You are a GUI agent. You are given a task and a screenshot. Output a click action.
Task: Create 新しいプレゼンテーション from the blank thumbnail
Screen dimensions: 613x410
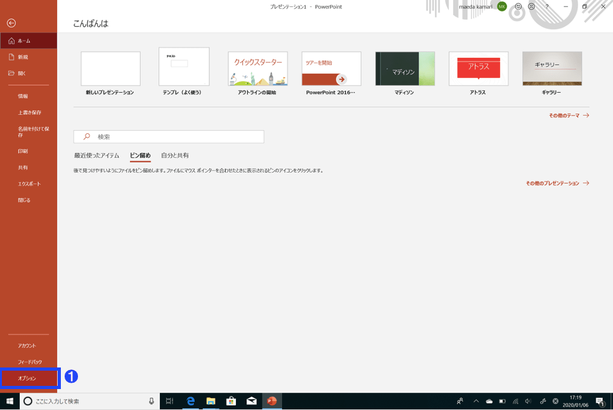[111, 69]
